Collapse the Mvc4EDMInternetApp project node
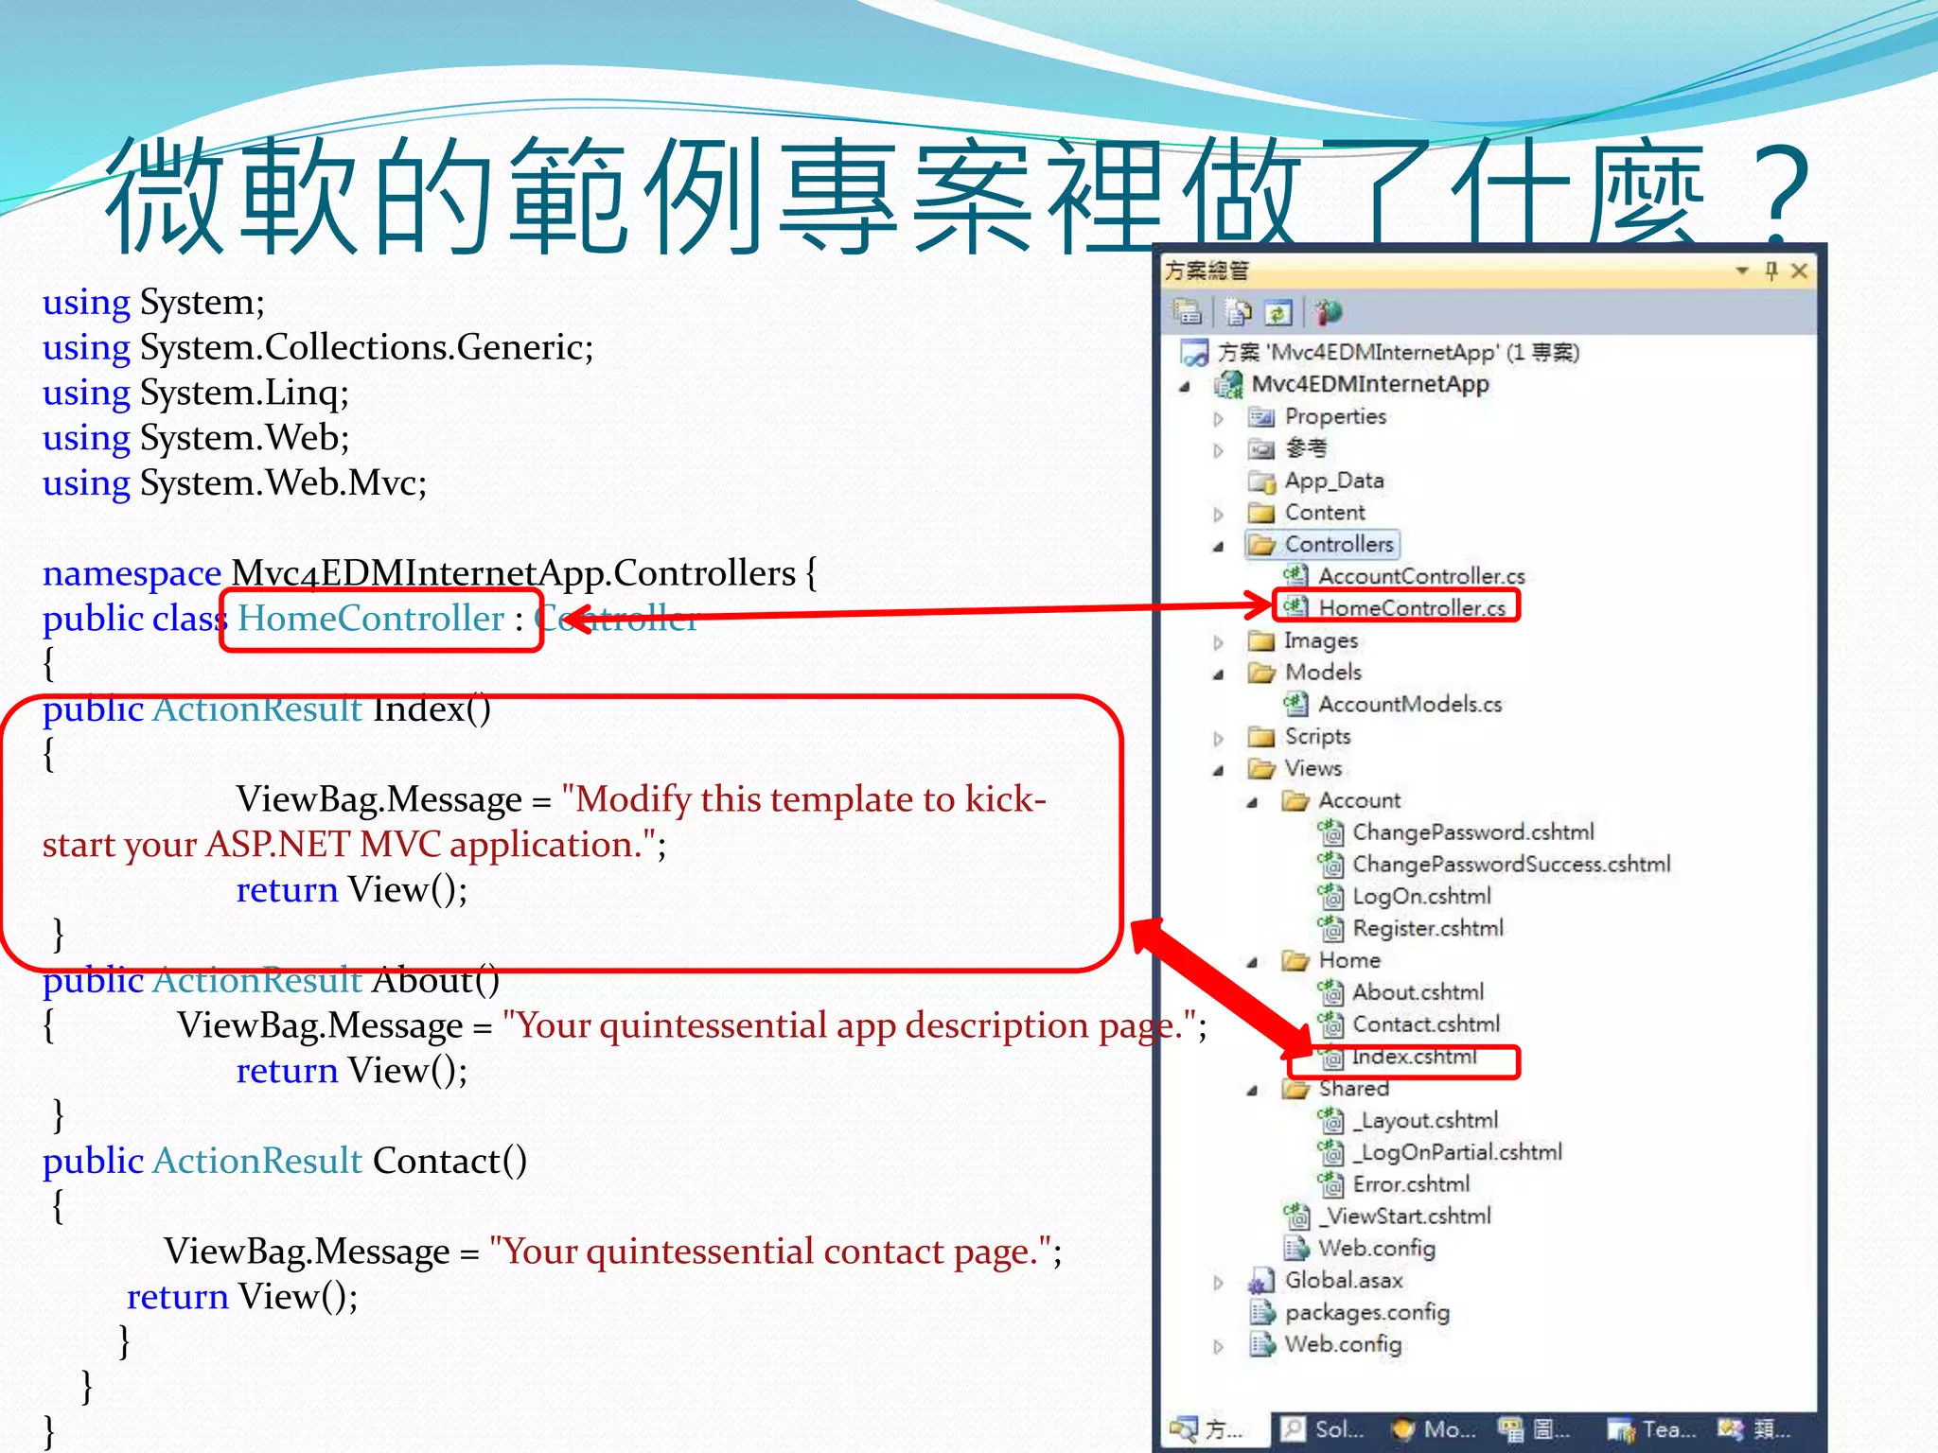 click(x=1185, y=387)
